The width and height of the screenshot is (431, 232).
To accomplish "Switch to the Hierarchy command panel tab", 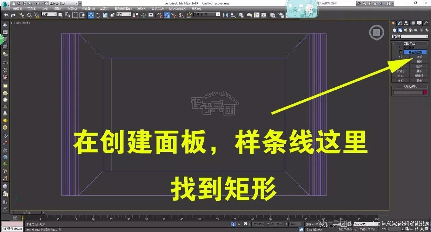I will [406, 23].
